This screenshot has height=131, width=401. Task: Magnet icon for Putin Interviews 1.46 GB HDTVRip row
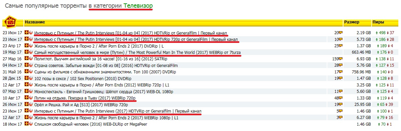coord(31,111)
